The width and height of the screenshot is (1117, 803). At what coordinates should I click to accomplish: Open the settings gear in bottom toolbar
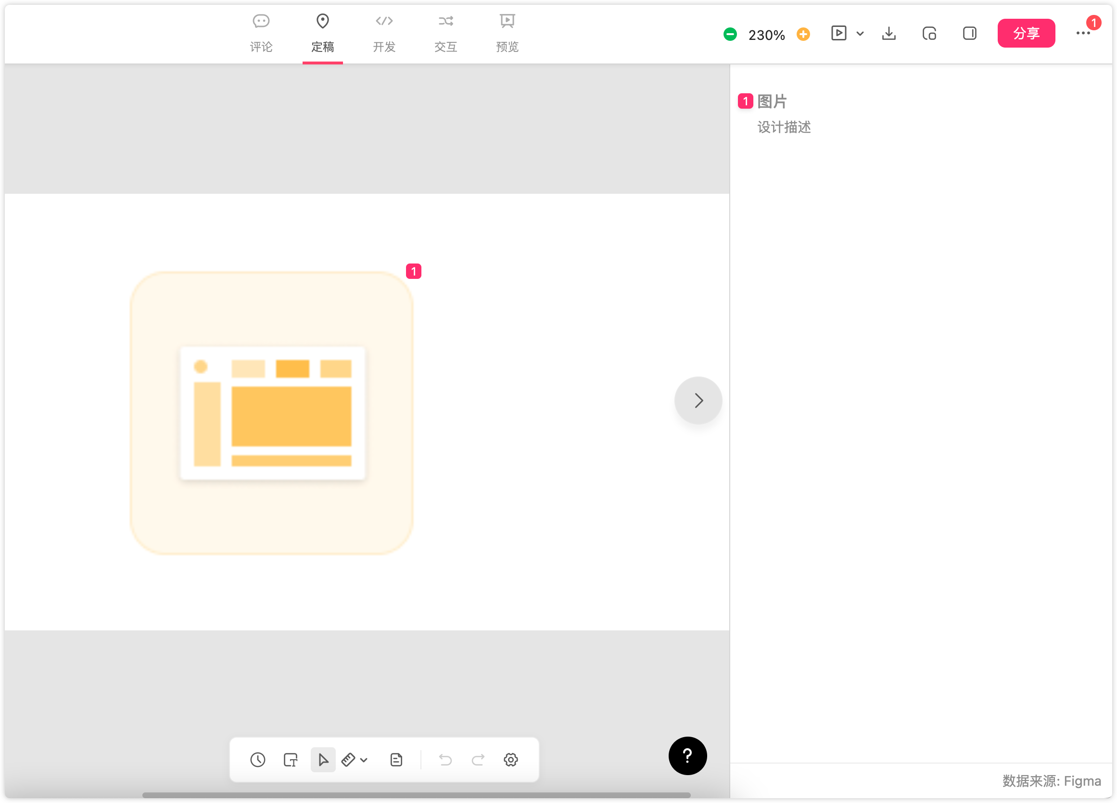click(x=510, y=760)
